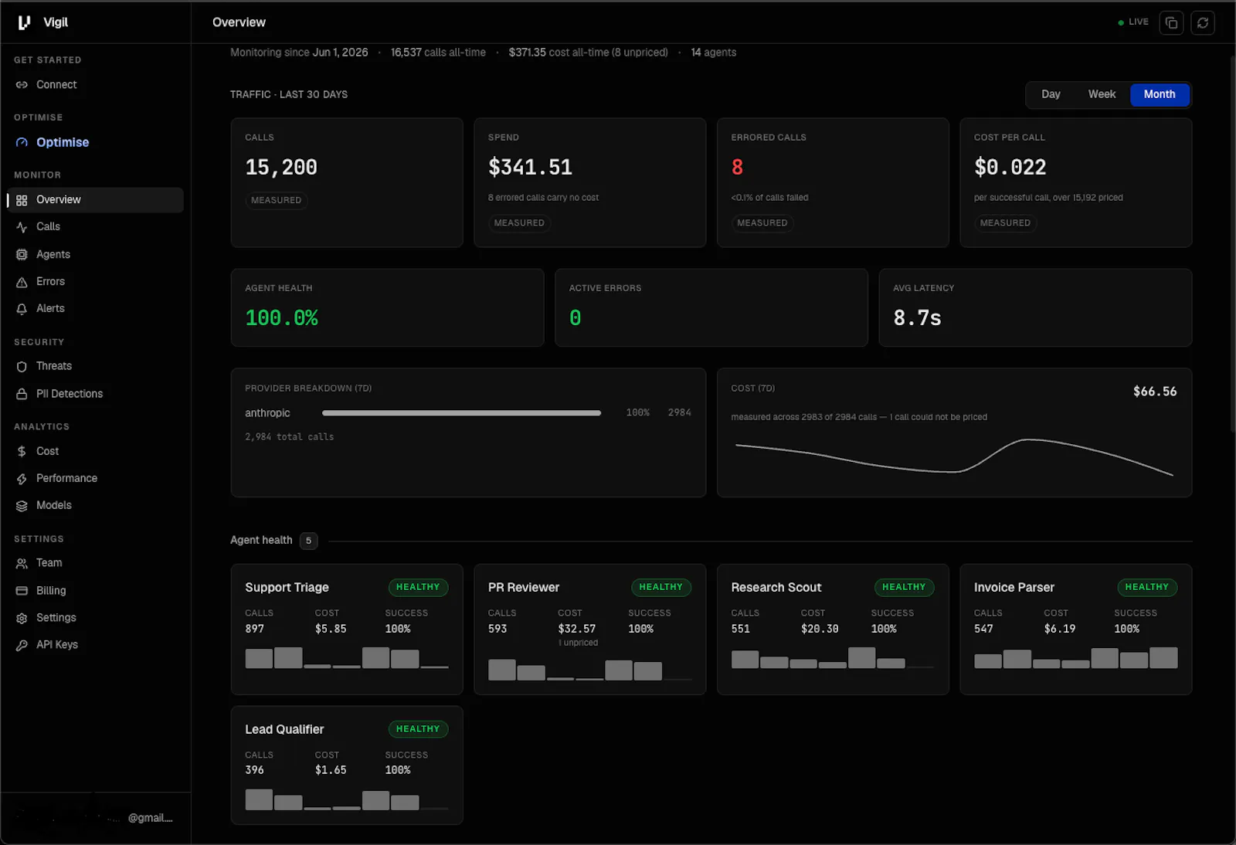Open the PR Reviewer agent card

tap(590, 630)
